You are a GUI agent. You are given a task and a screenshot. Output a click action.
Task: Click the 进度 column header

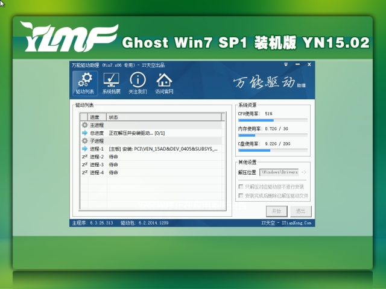pyautogui.click(x=94, y=117)
